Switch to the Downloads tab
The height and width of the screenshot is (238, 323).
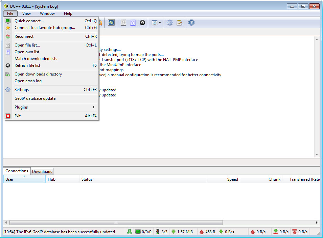pos(42,172)
